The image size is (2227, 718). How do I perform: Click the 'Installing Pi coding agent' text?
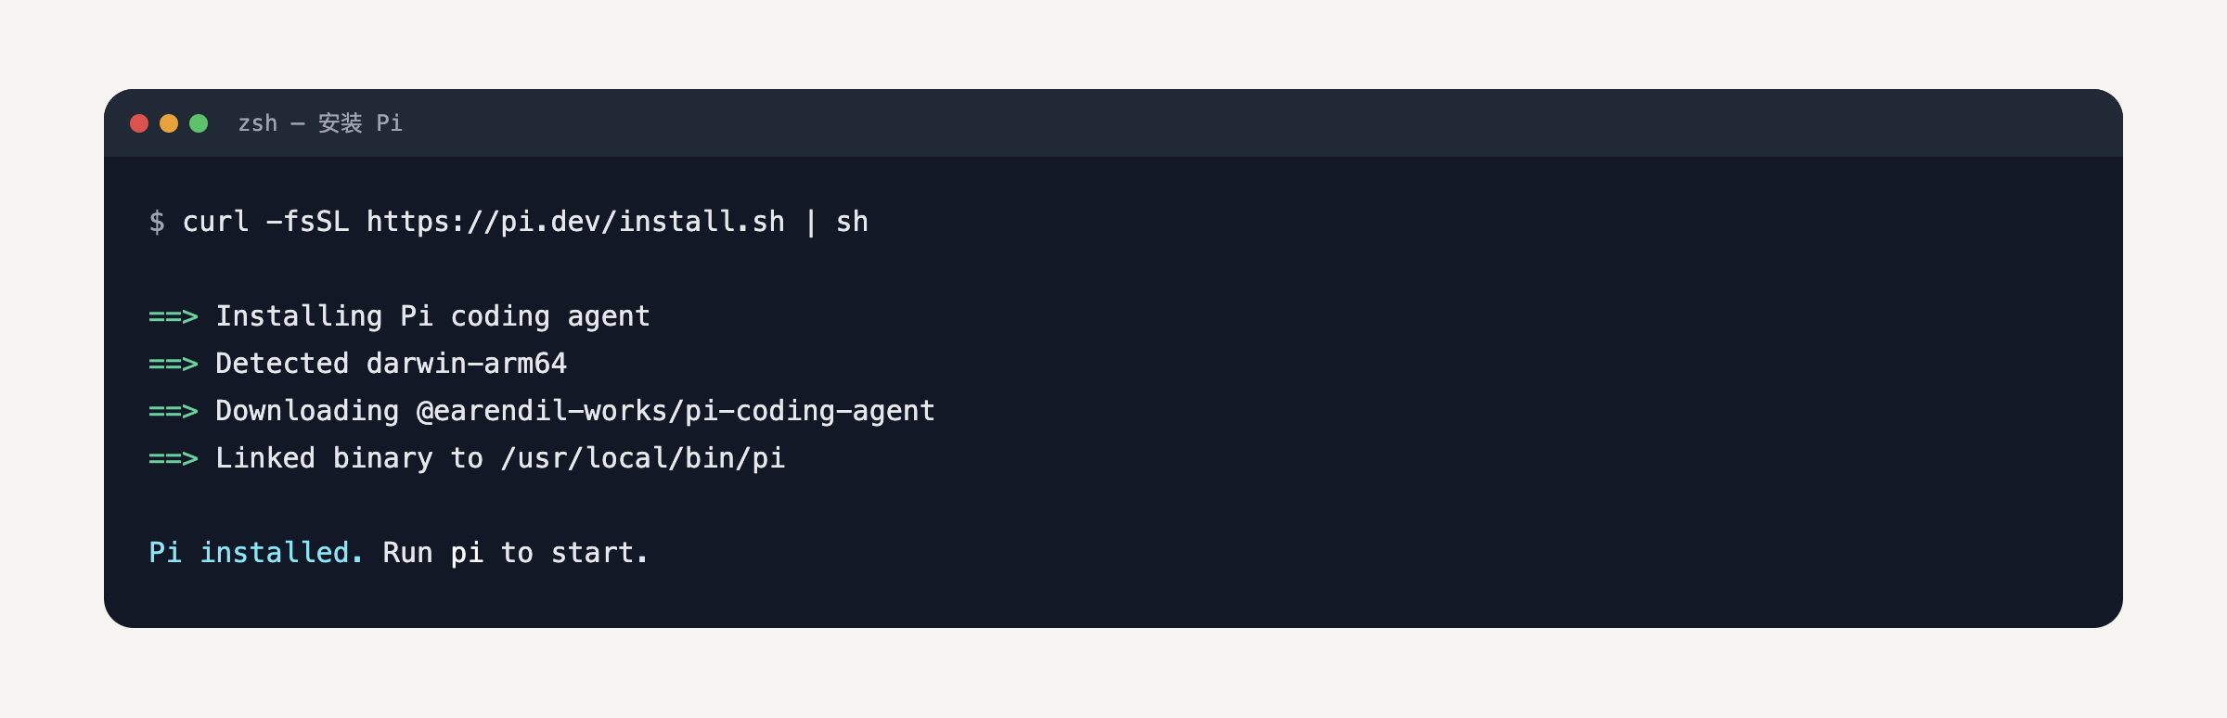tap(432, 317)
